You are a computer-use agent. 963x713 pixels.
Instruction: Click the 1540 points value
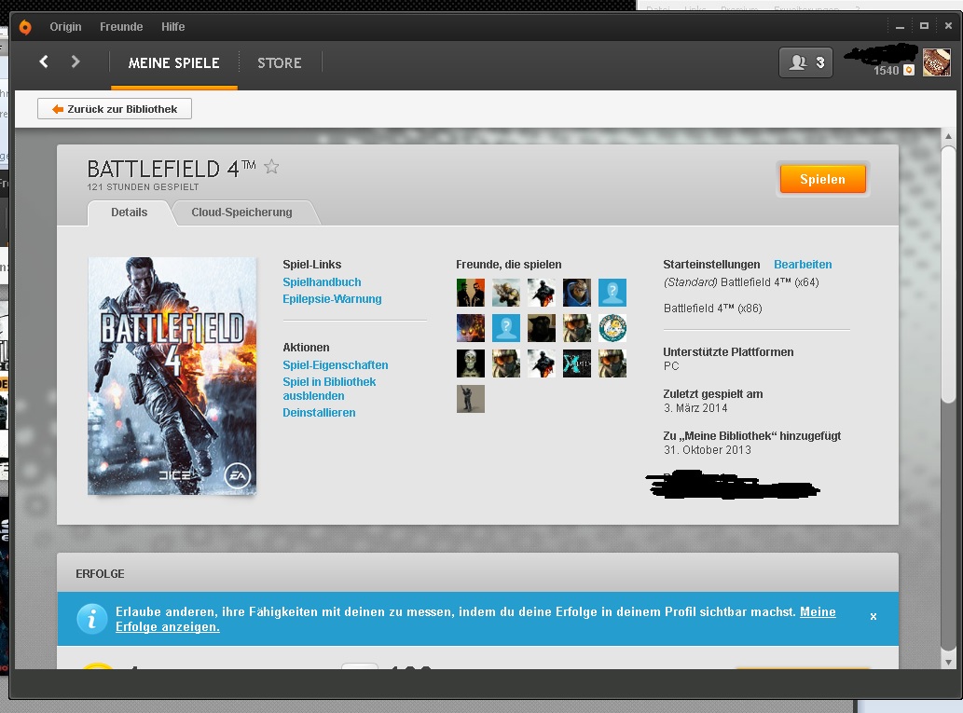coord(887,70)
